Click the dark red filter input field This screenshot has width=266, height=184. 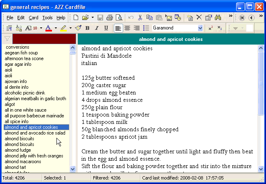pyautogui.click(x=44, y=39)
